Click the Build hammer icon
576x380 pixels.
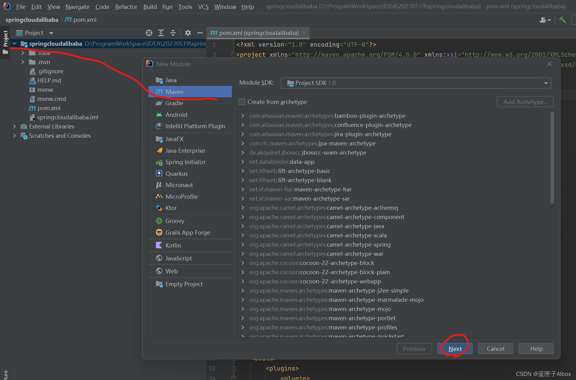562,20
